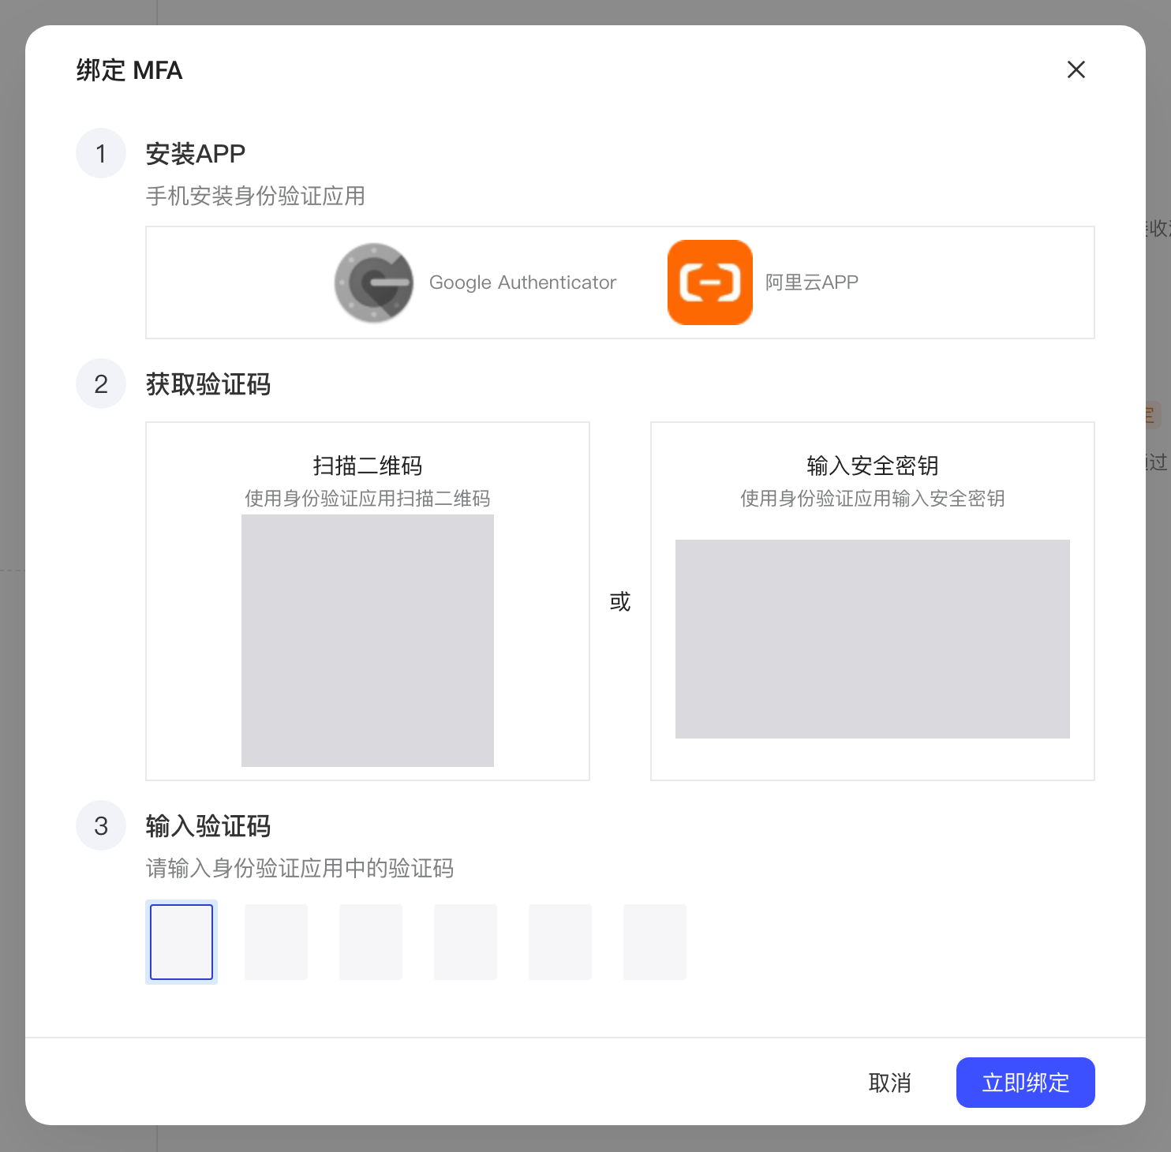Click the 取消 button

point(889,1083)
